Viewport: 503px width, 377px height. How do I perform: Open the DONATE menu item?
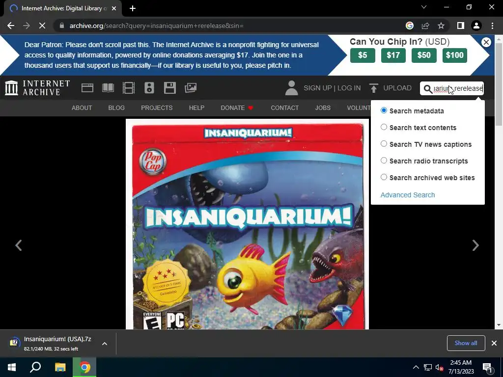pos(237,108)
